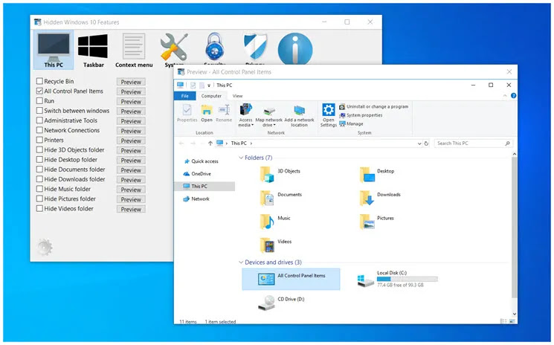This screenshot has height=345, width=554.
Task: Open Access media dropdown
Action: pos(246,116)
